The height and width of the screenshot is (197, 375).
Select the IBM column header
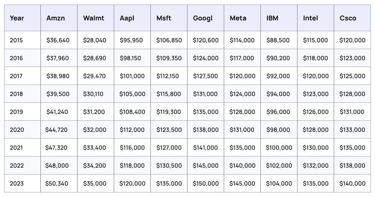272,18
